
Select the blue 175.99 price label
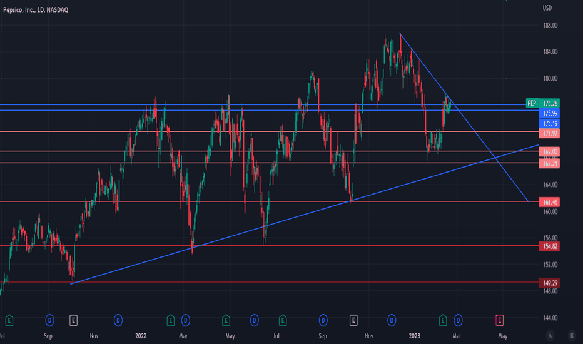(x=550, y=113)
